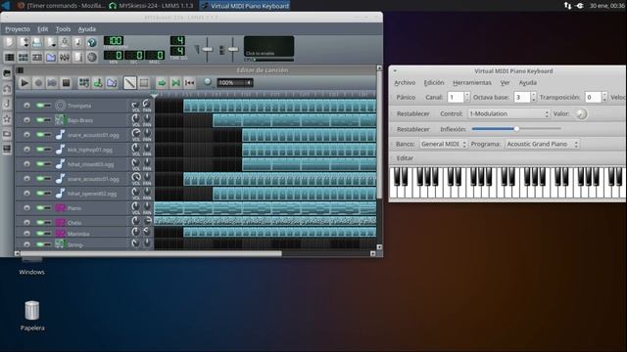
Task: Click the Pánico button
Action: 406,98
